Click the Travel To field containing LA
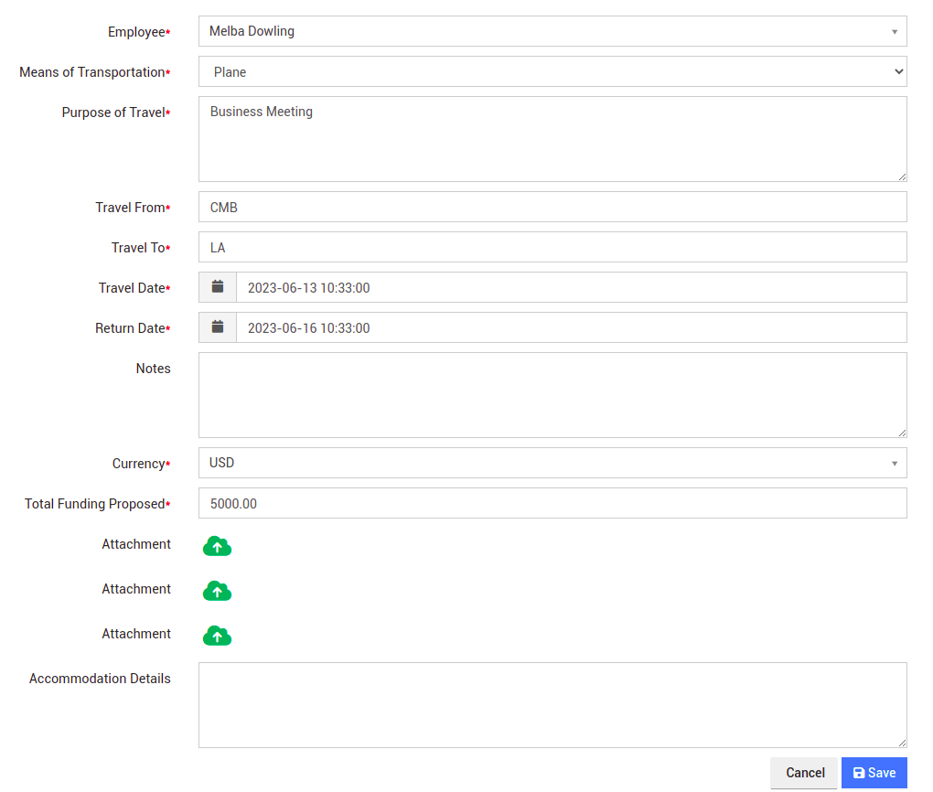This screenshot has height=792, width=933. click(552, 248)
